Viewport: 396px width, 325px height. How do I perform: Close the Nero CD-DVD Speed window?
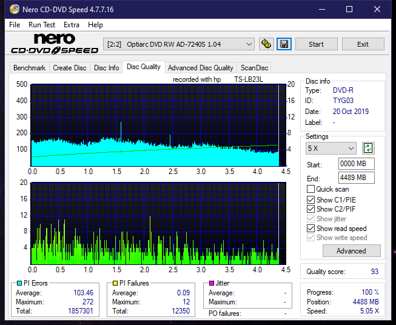(377, 9)
